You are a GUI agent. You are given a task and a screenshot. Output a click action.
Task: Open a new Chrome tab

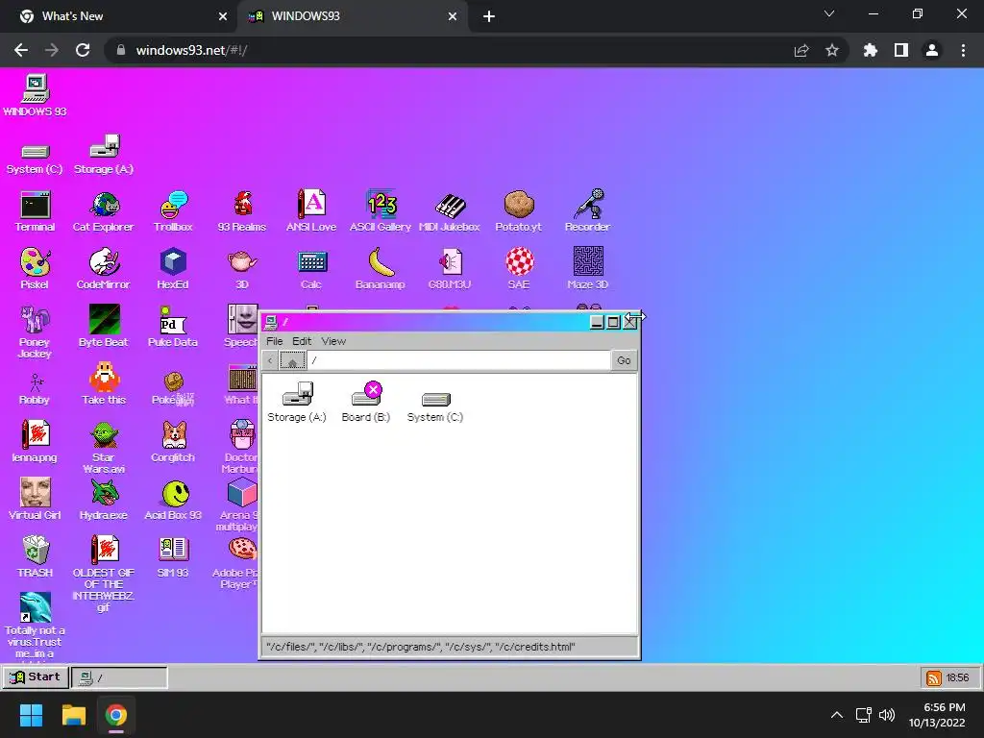pyautogui.click(x=489, y=17)
